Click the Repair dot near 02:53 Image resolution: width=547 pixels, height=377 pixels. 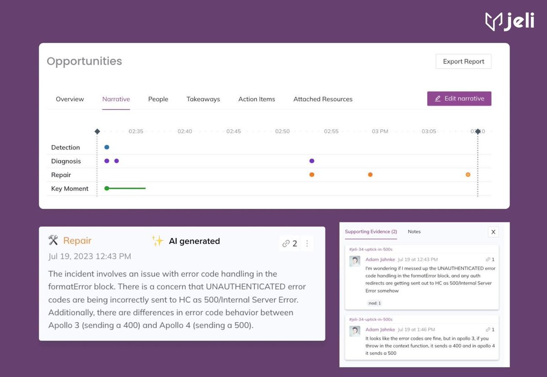312,175
